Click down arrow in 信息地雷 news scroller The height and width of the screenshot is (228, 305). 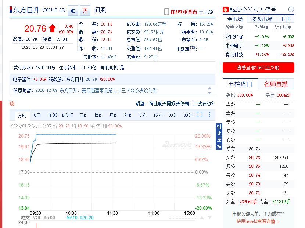click(x=209, y=93)
